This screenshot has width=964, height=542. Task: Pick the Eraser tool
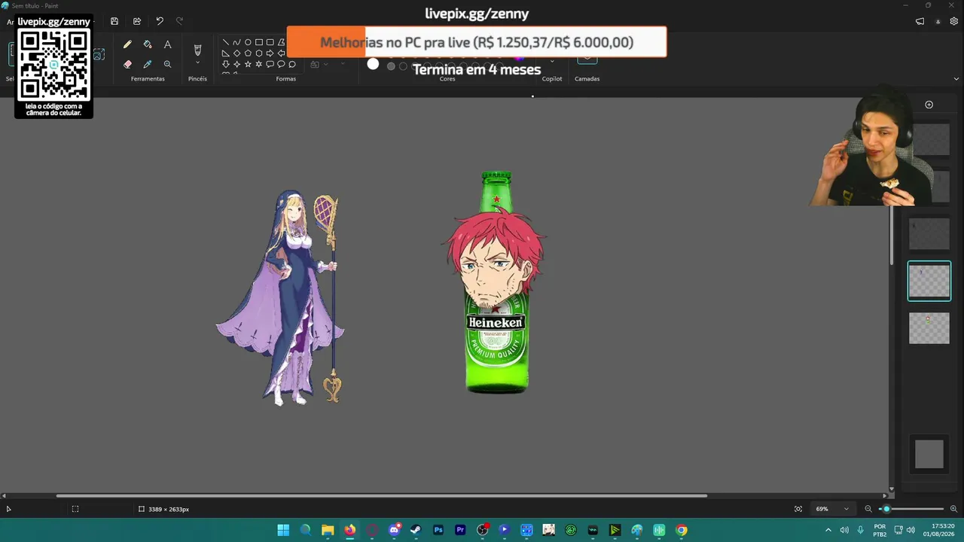pos(127,65)
